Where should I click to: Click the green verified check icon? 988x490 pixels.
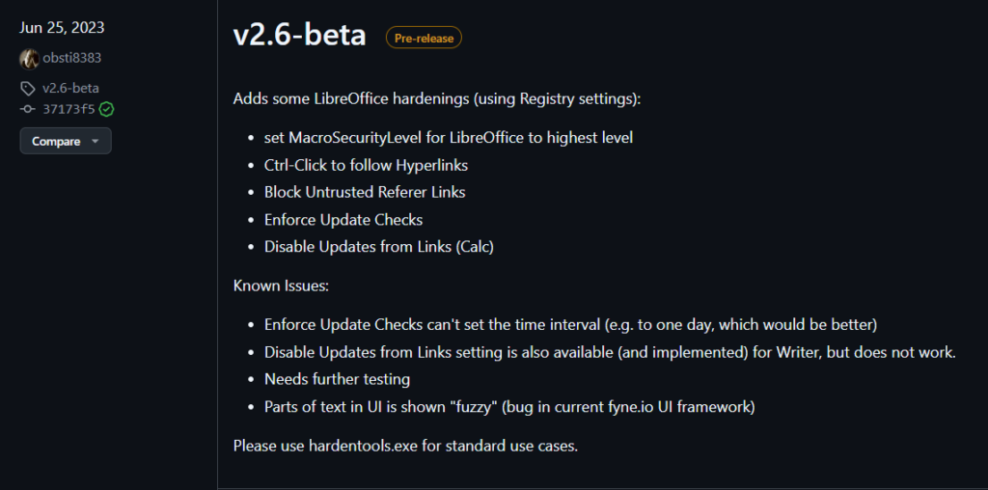[x=106, y=109]
